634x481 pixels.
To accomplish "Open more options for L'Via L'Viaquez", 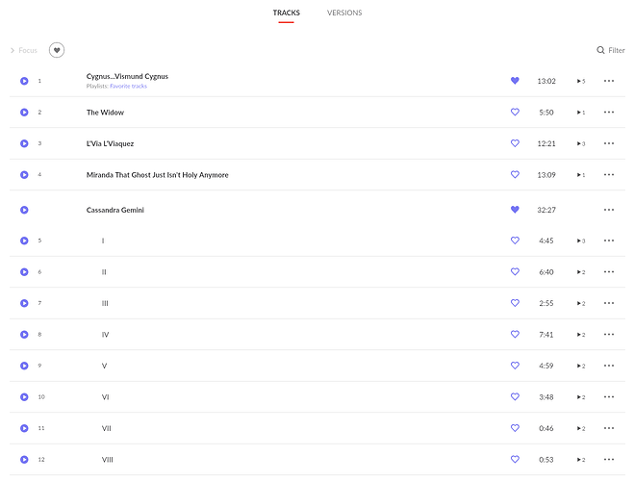I will click(x=609, y=143).
